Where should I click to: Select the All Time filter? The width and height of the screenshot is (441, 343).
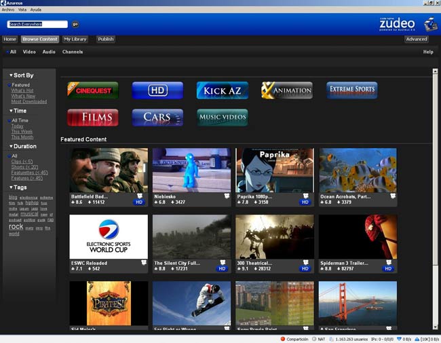point(20,120)
